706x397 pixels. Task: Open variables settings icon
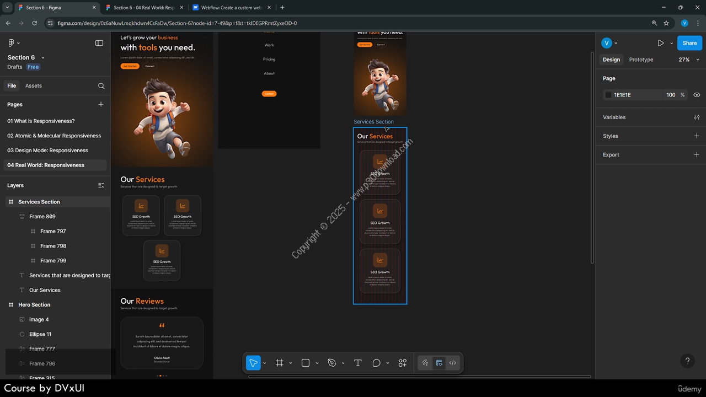697,117
